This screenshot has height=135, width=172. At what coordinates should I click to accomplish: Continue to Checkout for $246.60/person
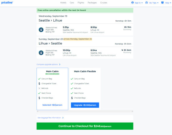coord(85,126)
